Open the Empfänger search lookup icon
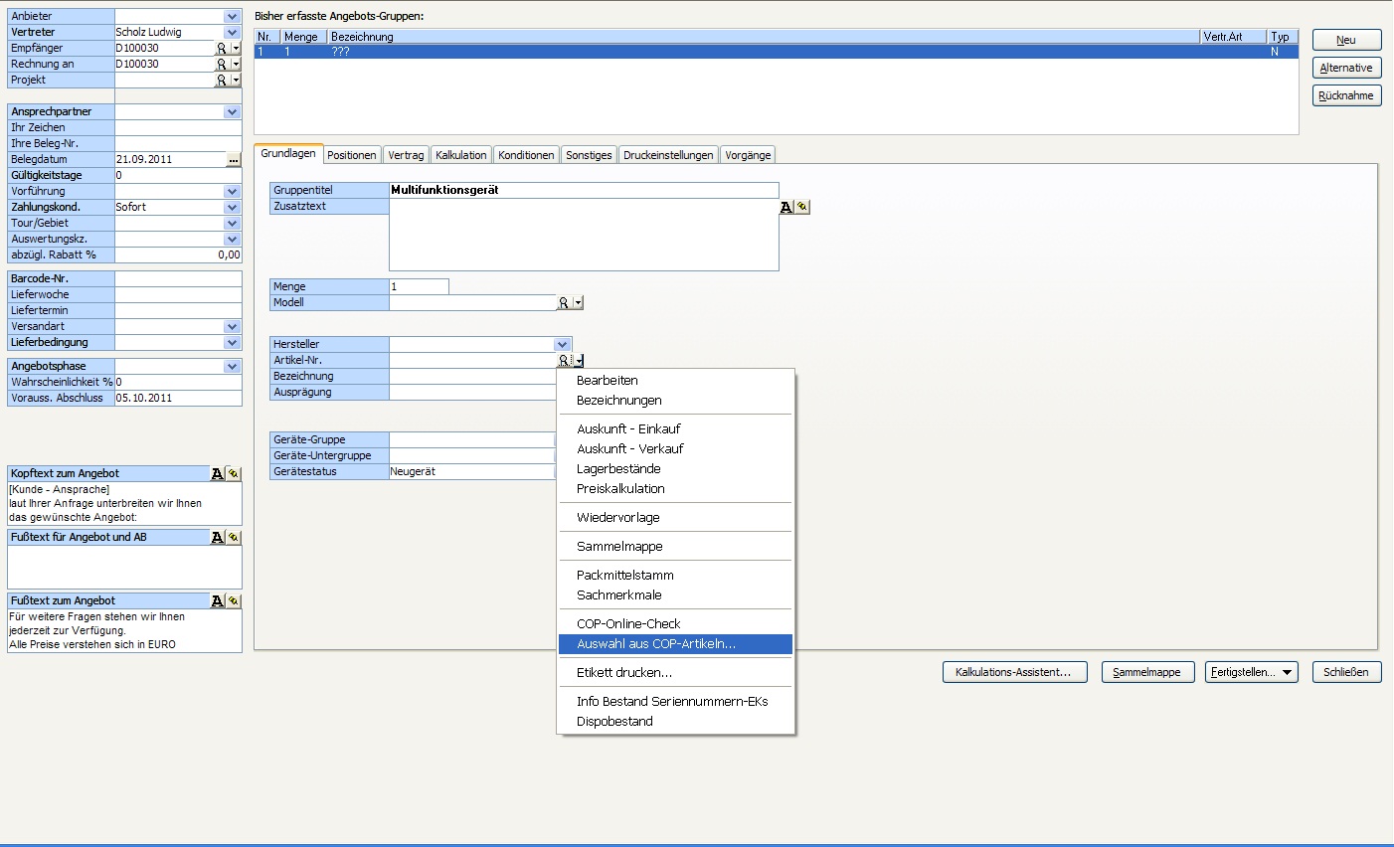 (x=222, y=48)
